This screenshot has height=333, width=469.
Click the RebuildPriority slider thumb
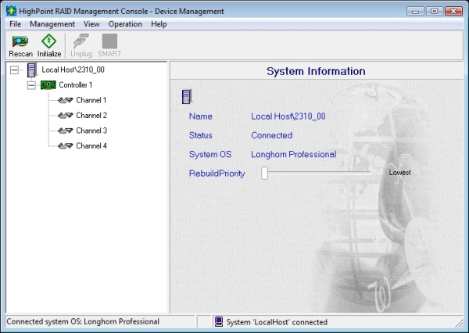264,173
